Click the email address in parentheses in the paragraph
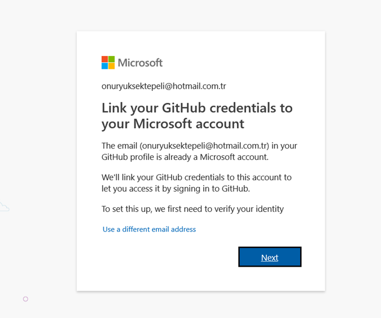 click(x=204, y=146)
